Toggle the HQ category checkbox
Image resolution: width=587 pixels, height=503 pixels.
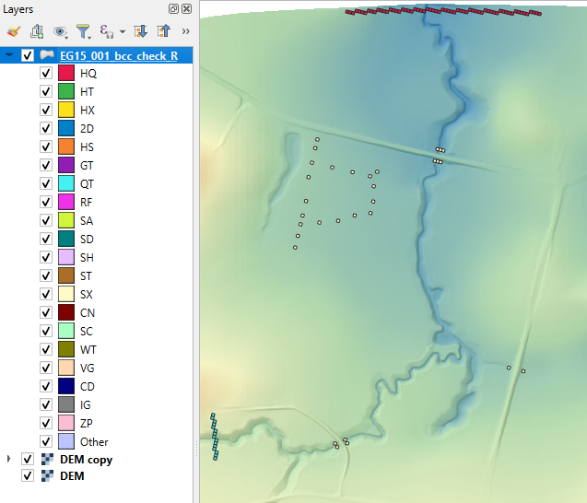[x=45, y=74]
